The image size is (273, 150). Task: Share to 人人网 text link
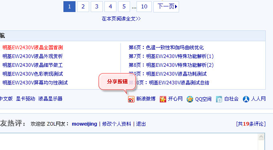tap(259, 99)
